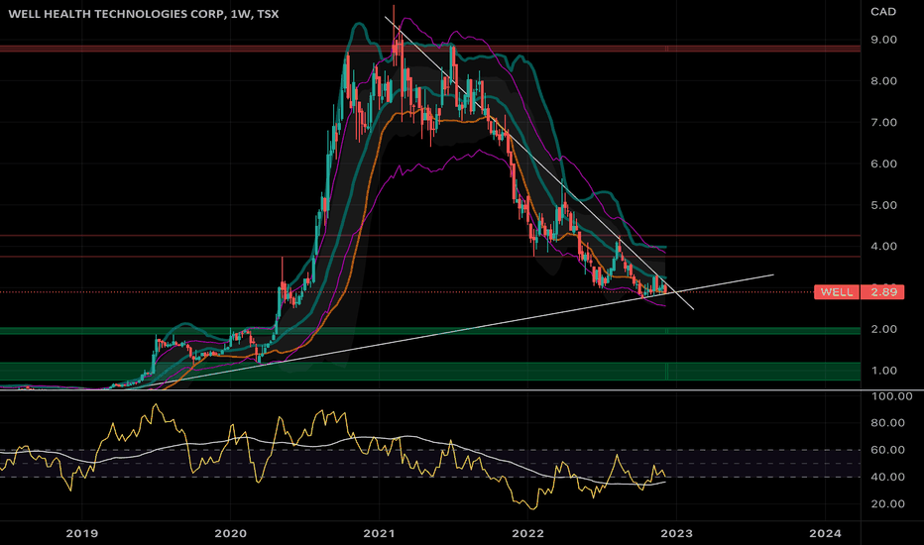This screenshot has height=545, width=924.
Task: Select the descending white trendline's lower end
Action: pos(694,309)
